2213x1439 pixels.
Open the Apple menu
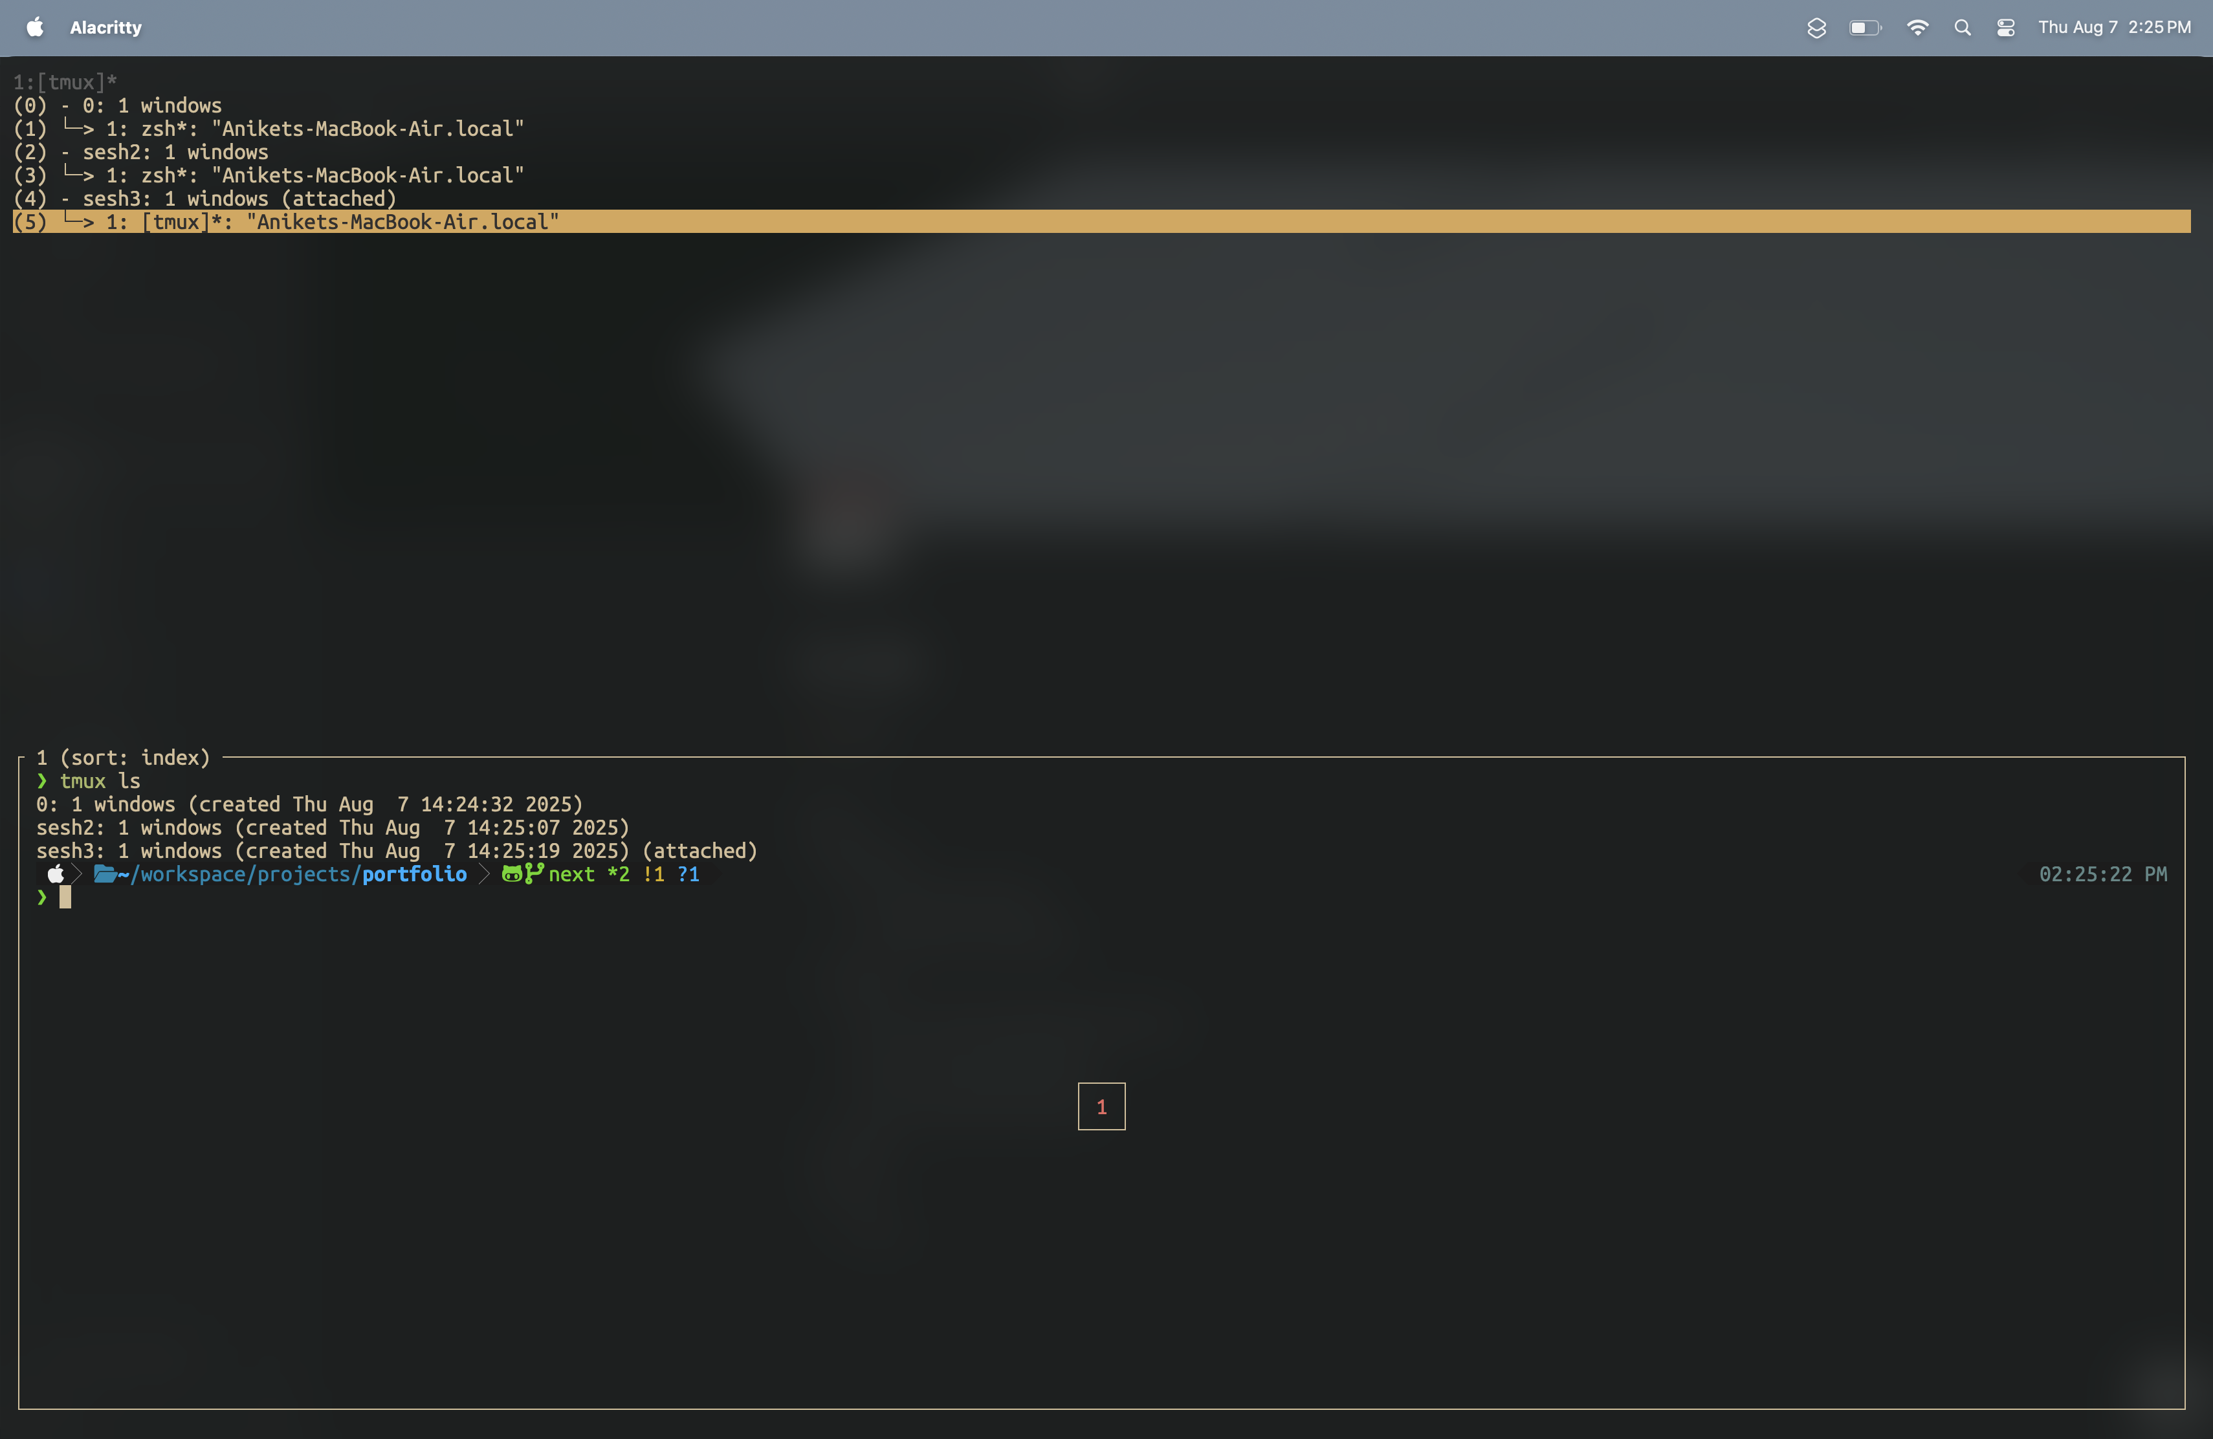pyautogui.click(x=34, y=28)
